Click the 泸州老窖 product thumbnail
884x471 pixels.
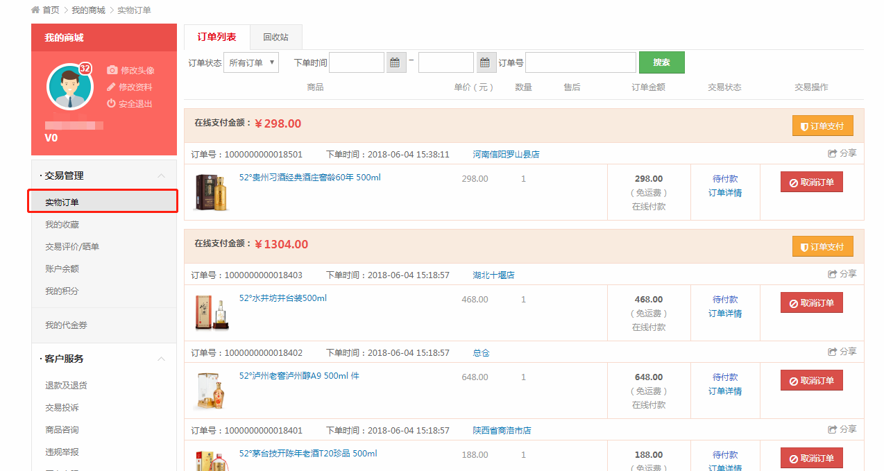(x=211, y=391)
